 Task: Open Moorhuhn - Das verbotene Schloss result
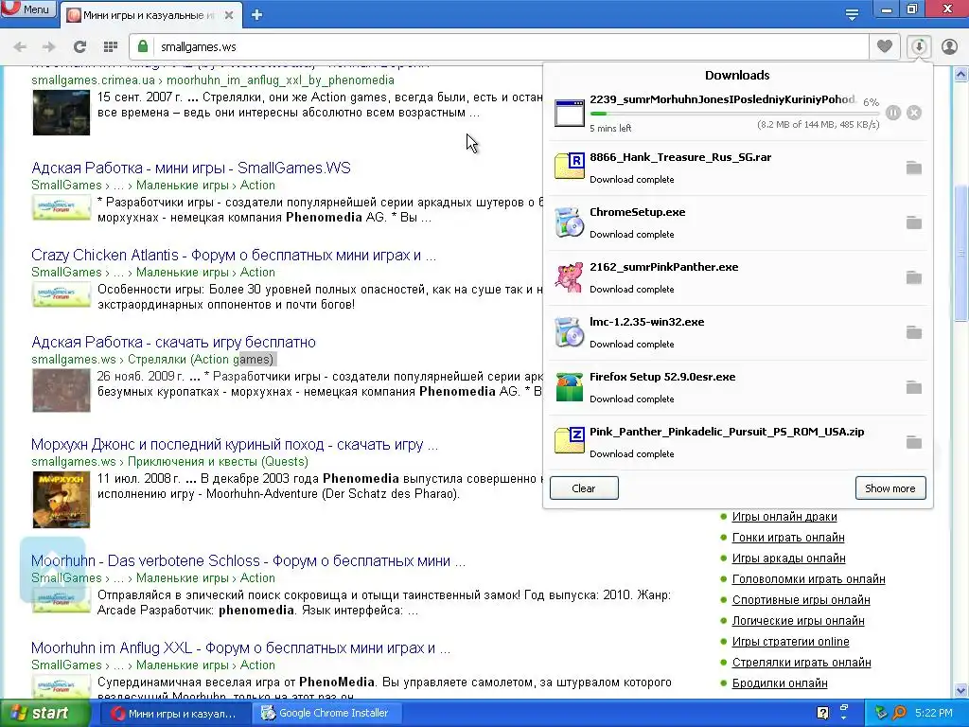249,560
